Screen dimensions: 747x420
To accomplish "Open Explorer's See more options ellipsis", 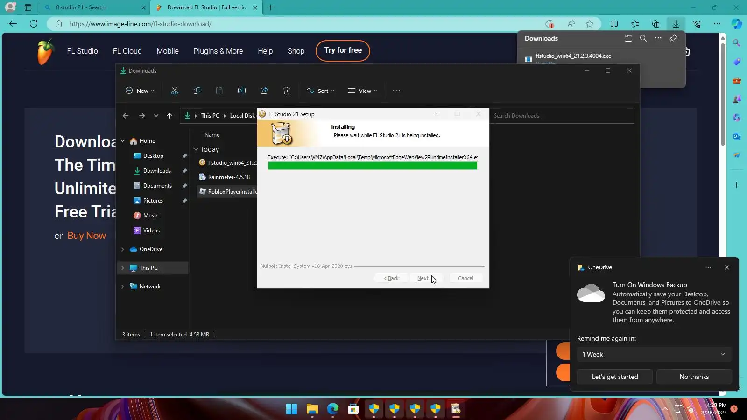I will (396, 91).
